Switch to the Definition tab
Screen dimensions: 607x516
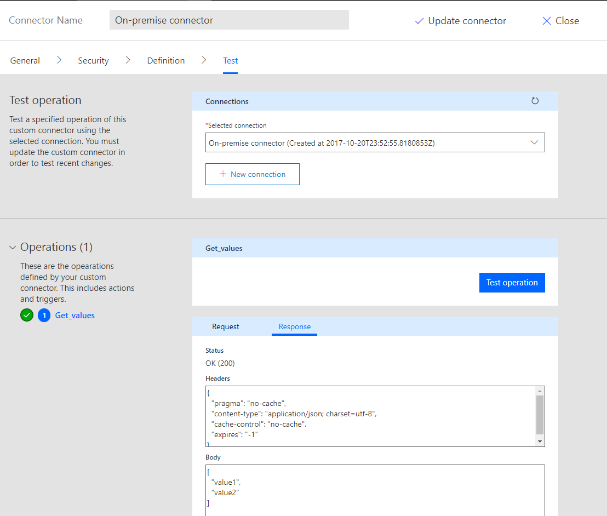point(165,61)
